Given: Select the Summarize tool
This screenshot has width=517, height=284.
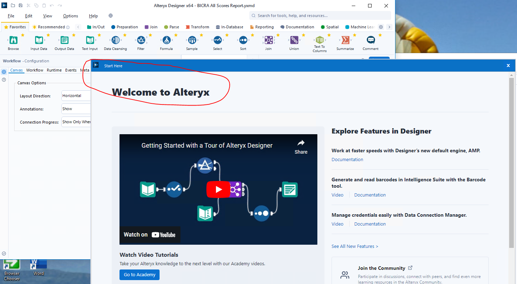Looking at the screenshot, I should pos(345,41).
